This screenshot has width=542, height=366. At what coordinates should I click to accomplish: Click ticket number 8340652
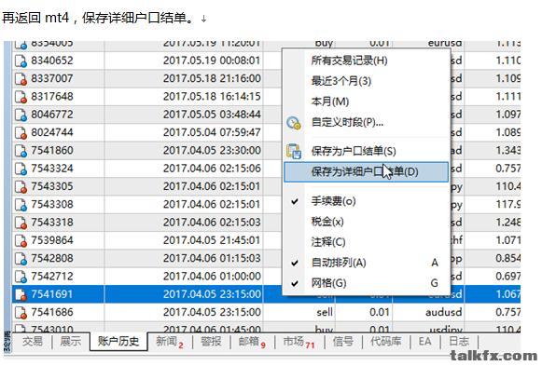click(x=52, y=61)
